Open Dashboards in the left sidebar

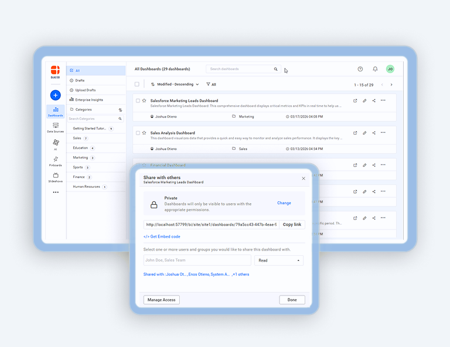coord(56,111)
